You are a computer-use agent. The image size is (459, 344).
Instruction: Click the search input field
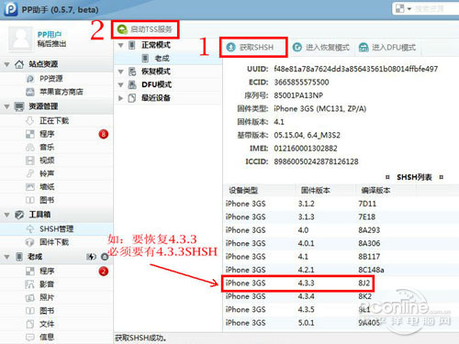[x=436, y=8]
